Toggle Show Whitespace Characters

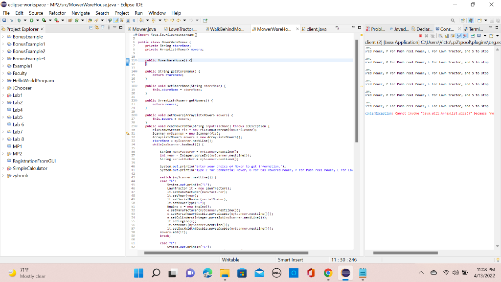(x=134, y=21)
